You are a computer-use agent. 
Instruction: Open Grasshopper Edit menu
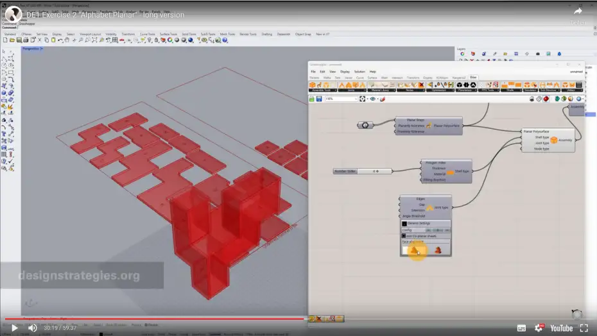322,72
